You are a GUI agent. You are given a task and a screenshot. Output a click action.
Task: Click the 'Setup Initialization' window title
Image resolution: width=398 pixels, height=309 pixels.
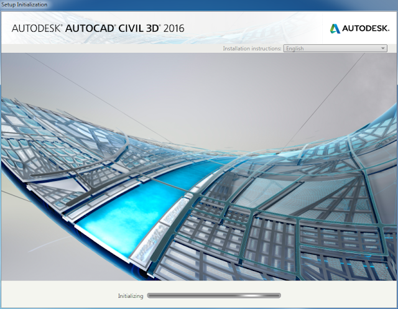pyautogui.click(x=24, y=4)
